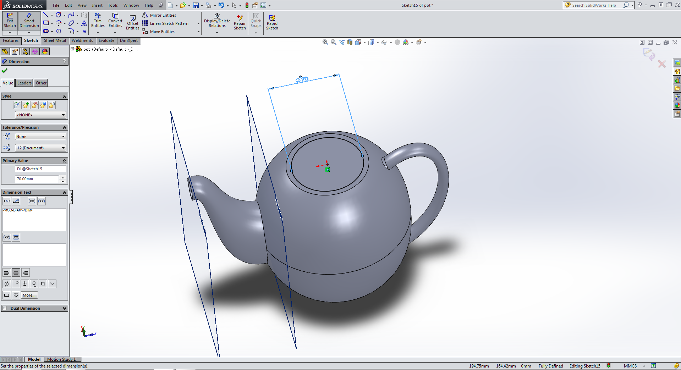This screenshot has height=370, width=681.
Task: Click the Edit Appearance color sphere icon
Action: coord(397,42)
